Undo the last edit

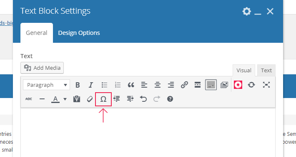click(143, 99)
